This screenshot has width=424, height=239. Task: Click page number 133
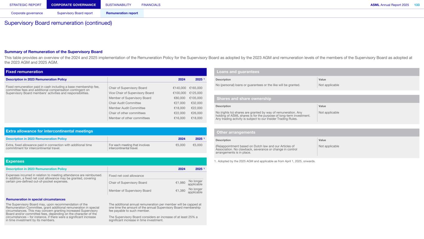point(417,5)
